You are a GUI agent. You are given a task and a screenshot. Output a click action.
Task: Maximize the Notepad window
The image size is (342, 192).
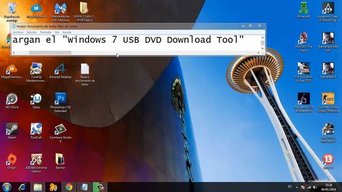click(x=250, y=26)
